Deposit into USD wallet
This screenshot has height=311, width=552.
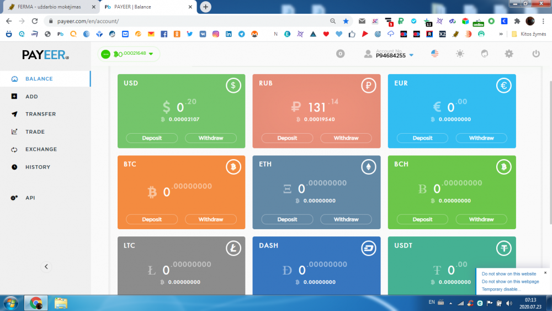tap(152, 138)
